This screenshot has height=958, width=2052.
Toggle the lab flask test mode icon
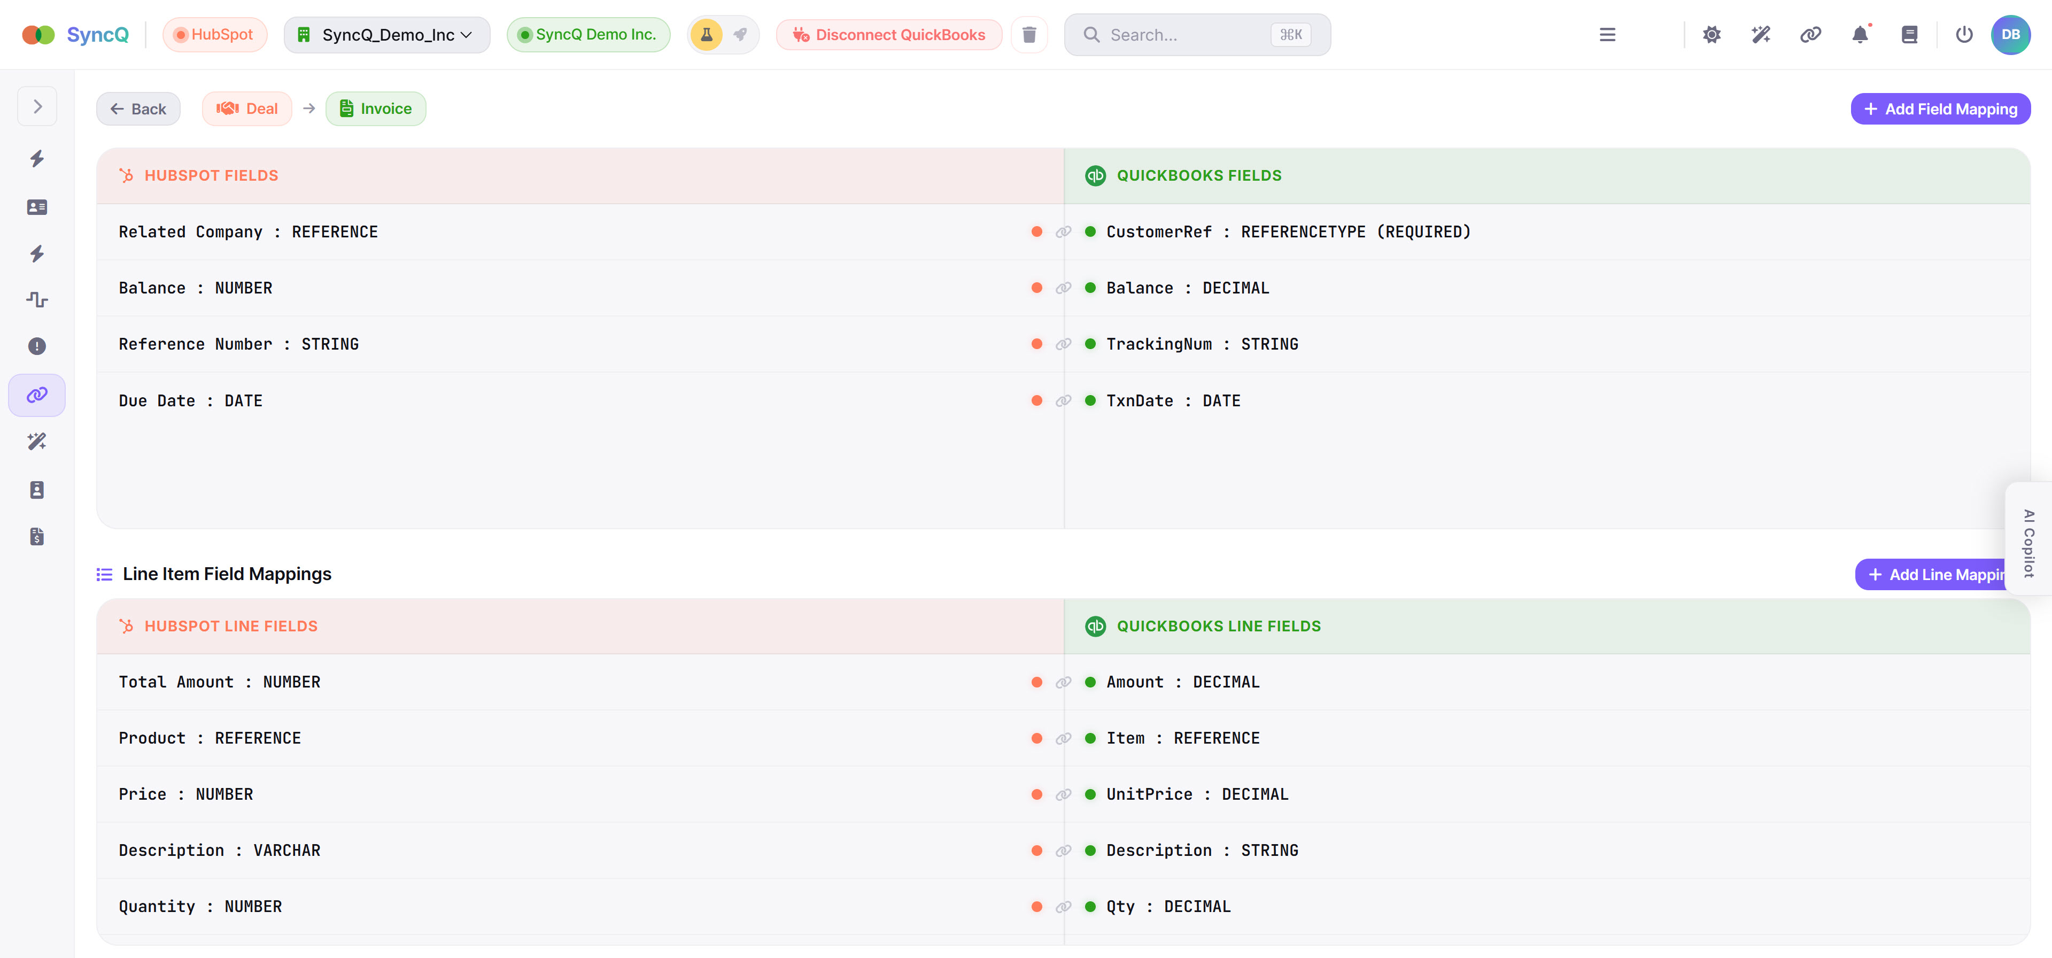[706, 34]
